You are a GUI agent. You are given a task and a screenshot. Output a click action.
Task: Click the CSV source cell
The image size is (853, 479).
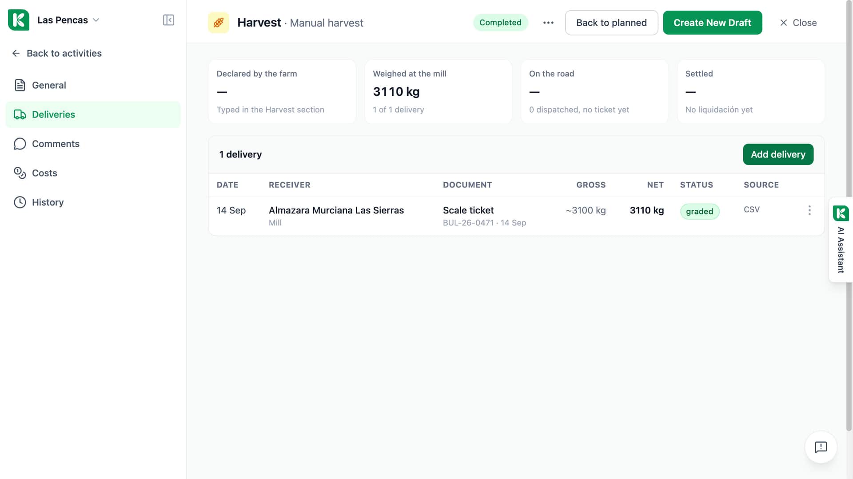(751, 209)
